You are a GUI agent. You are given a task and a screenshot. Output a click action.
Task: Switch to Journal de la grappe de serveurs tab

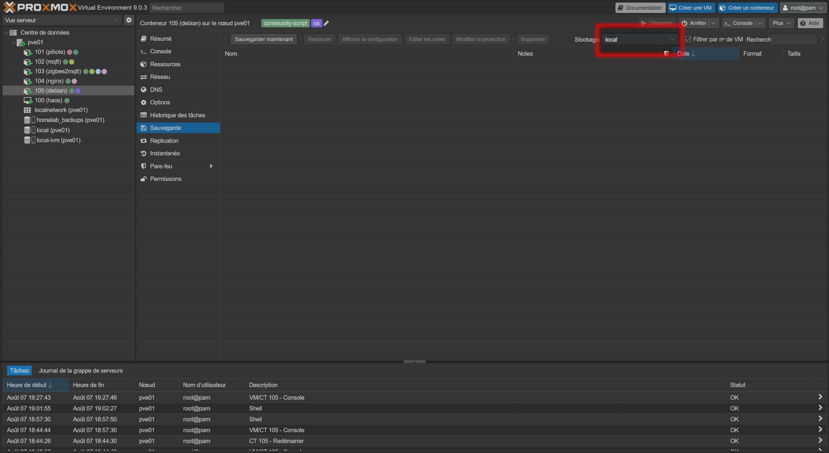[81, 371]
